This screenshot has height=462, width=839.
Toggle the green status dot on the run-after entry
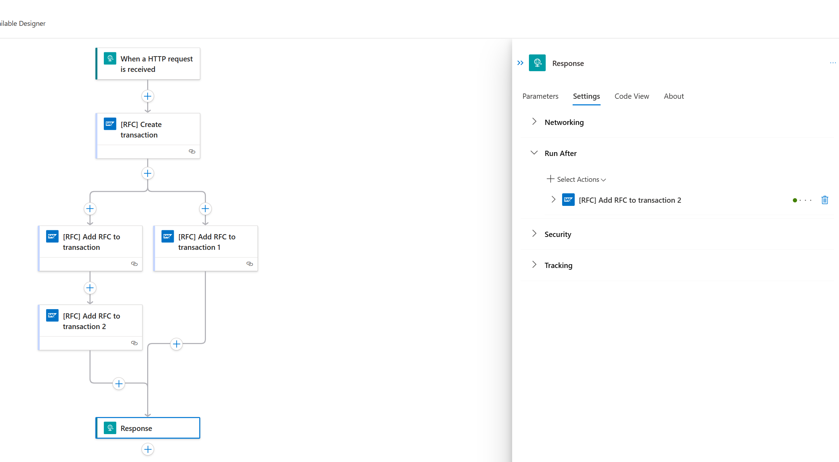tap(795, 200)
